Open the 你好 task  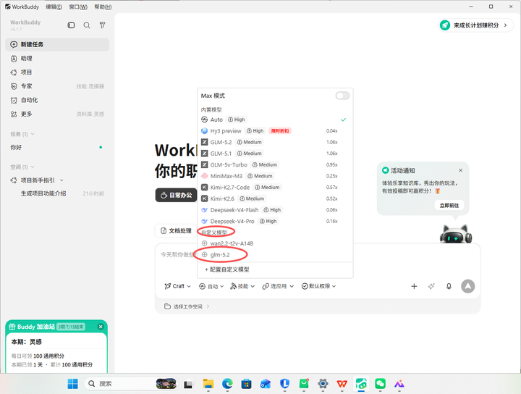57,147
